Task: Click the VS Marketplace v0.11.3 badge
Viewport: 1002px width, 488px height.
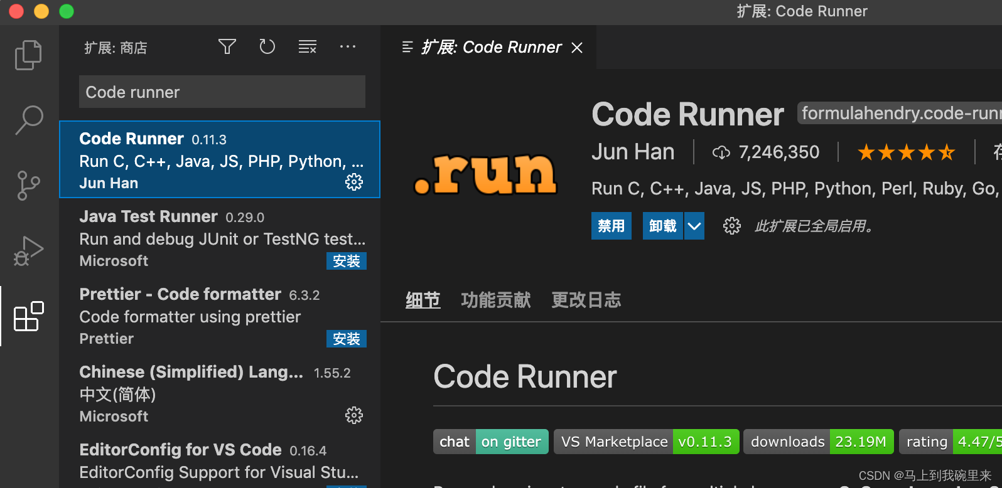Action: 647,442
